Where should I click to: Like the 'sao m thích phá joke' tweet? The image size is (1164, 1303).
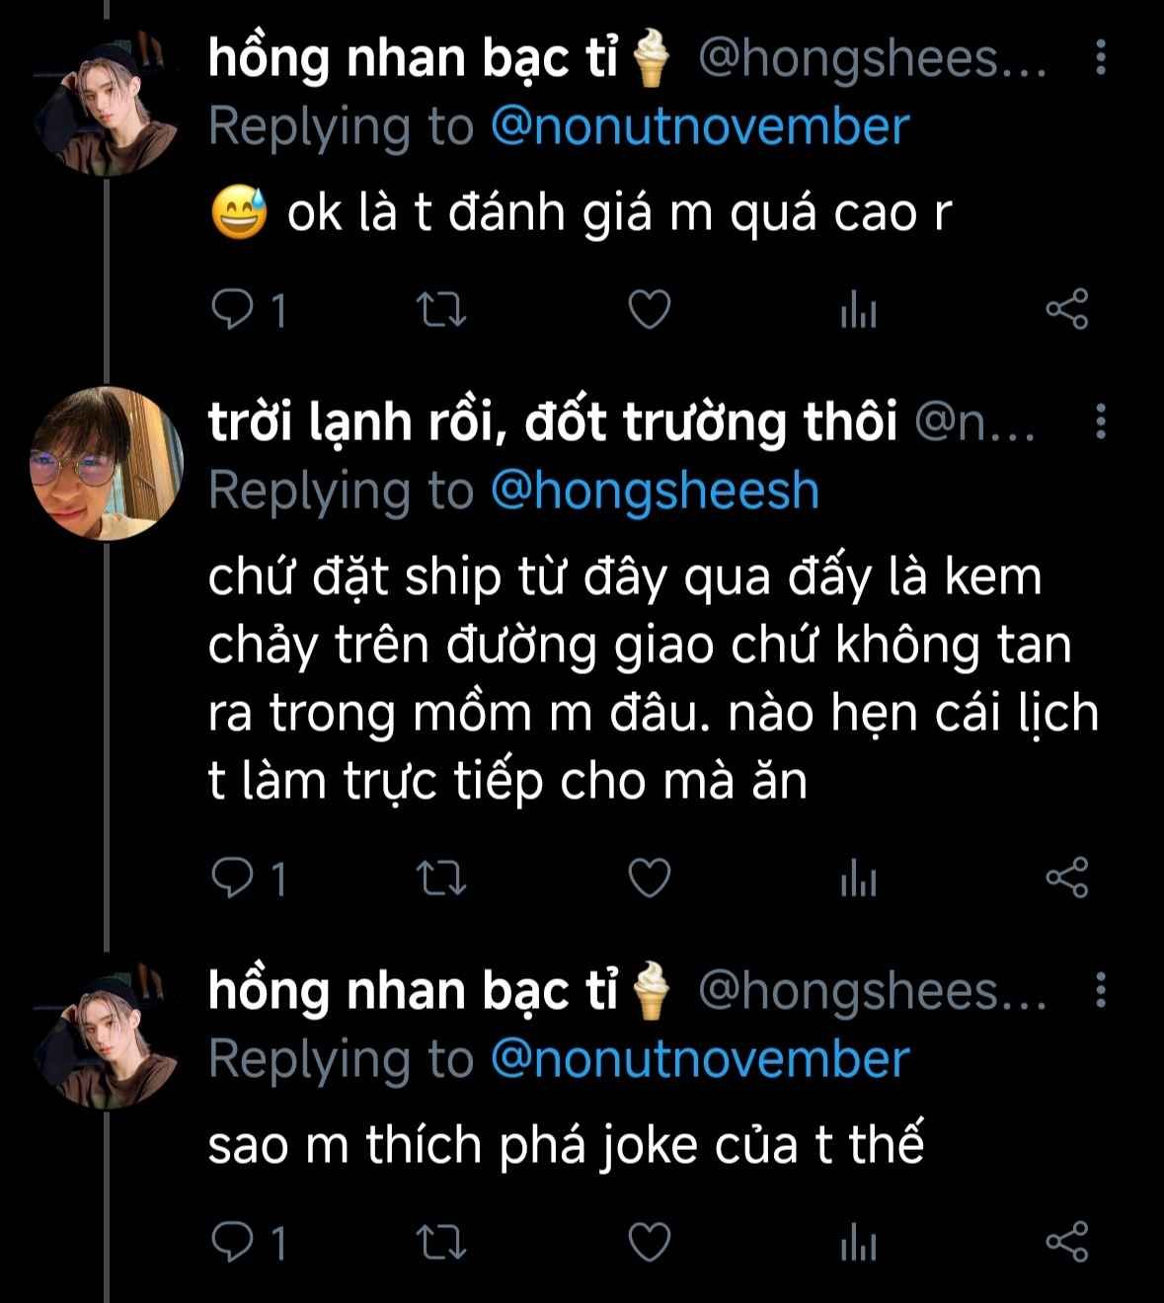pyautogui.click(x=650, y=1243)
